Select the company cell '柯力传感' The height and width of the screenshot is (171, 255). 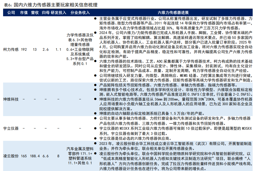click(x=11, y=50)
